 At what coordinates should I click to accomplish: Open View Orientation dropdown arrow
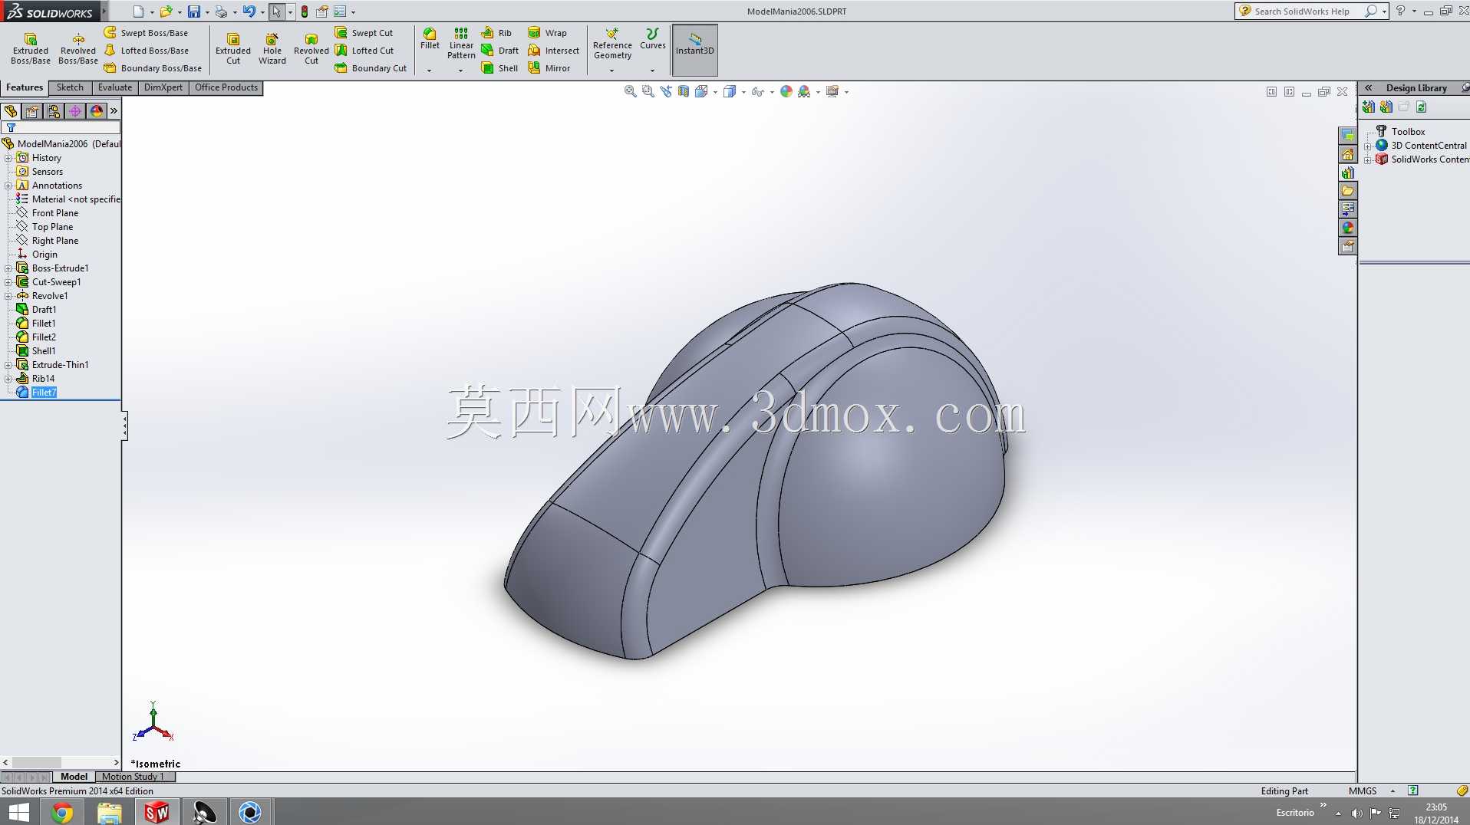[x=716, y=92]
